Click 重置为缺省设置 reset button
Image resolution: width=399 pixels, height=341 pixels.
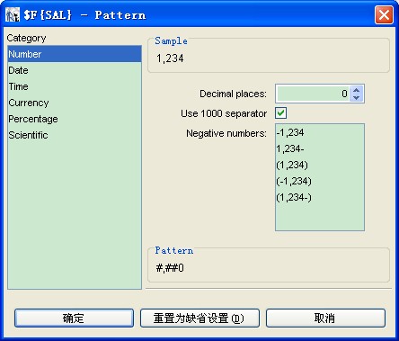click(199, 318)
